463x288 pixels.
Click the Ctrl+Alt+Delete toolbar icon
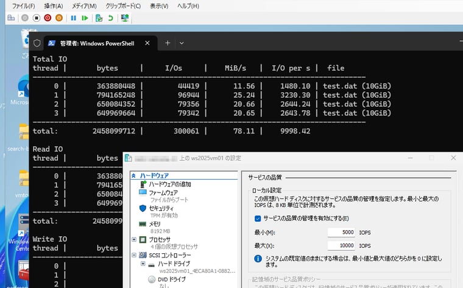[x=11, y=18]
